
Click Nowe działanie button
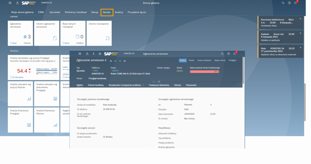[204, 60]
